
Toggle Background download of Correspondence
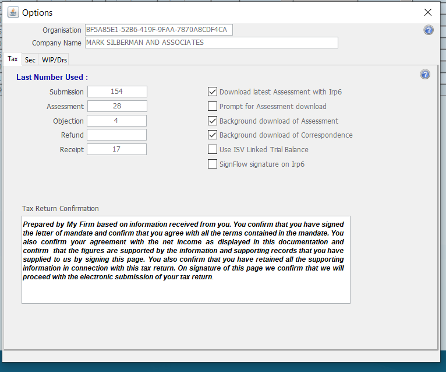click(213, 135)
